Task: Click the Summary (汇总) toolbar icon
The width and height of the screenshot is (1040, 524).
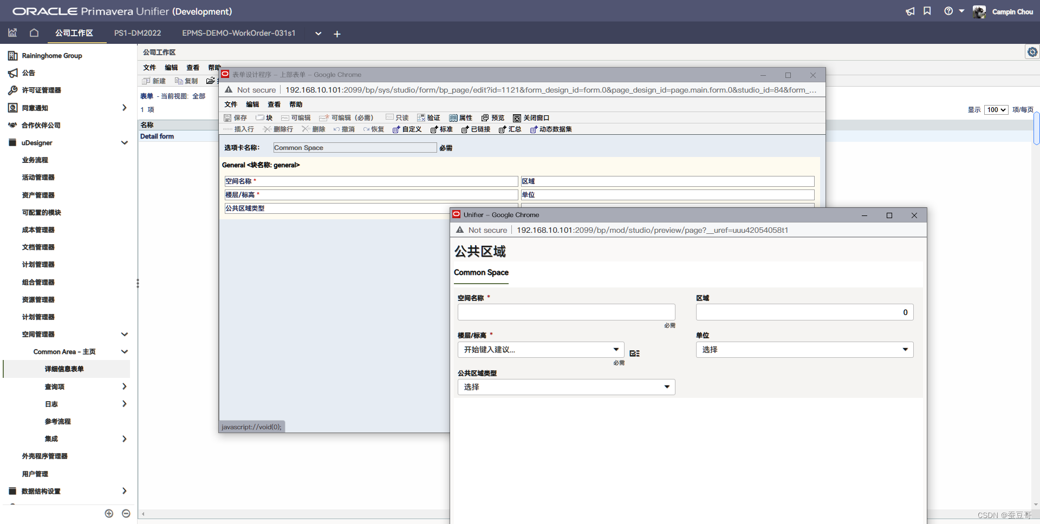Action: coord(502,129)
